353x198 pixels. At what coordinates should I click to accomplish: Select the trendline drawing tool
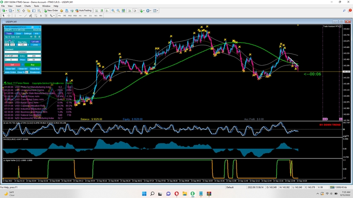click(x=25, y=15)
